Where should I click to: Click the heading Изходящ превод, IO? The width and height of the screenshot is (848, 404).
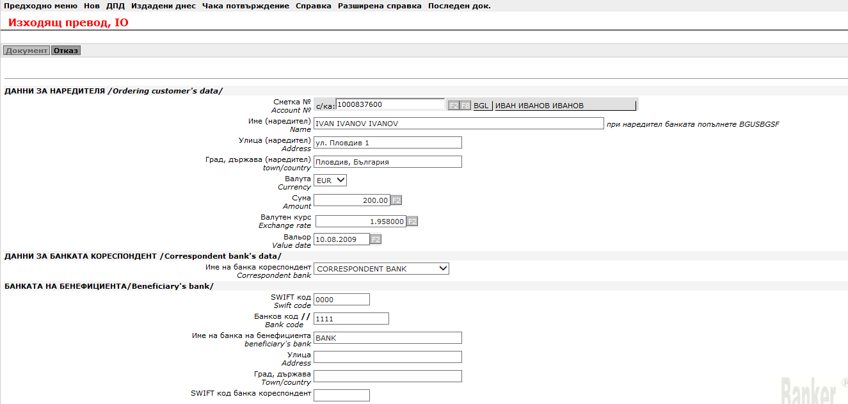pos(68,23)
